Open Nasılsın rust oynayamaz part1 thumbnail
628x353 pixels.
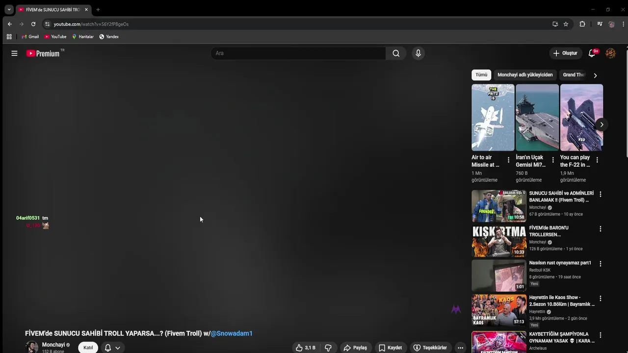pos(499,276)
